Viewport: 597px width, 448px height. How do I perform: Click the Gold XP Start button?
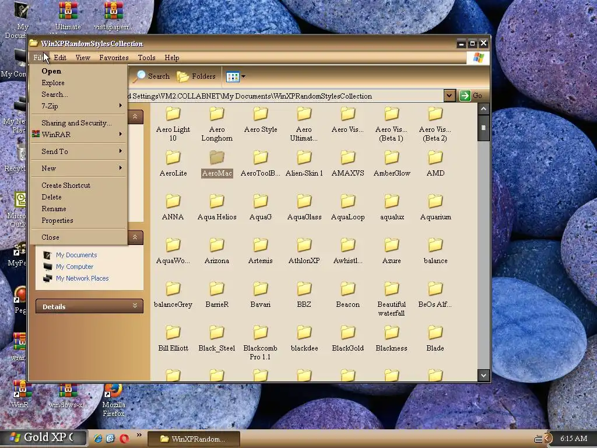[43, 437]
